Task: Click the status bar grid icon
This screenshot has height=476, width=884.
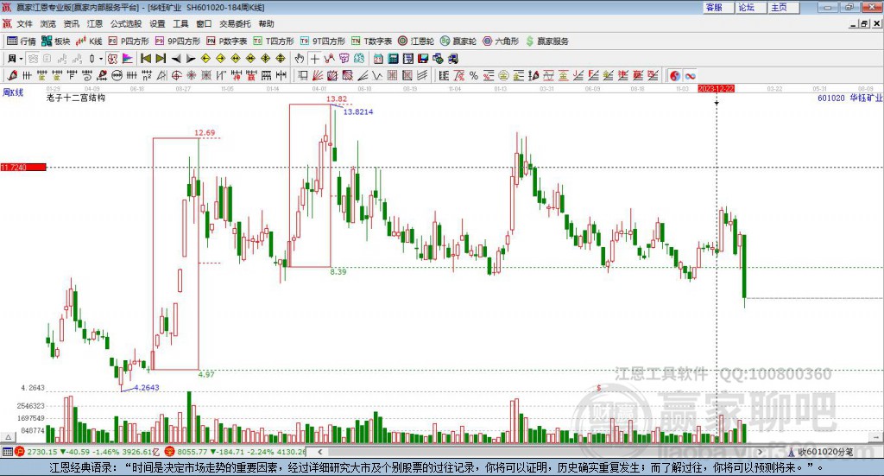Action: pos(7,451)
